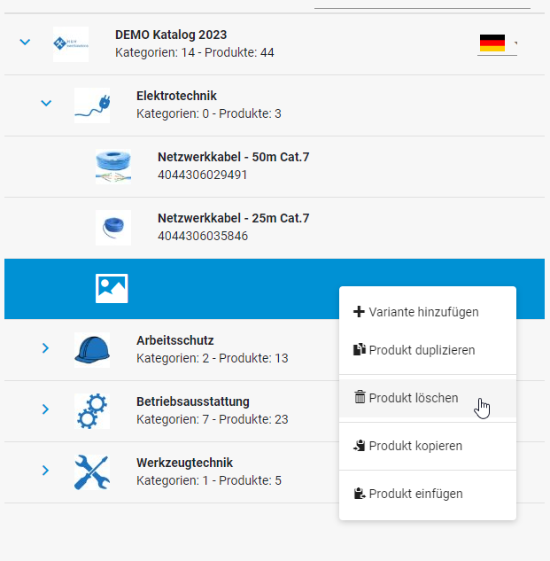Click text Kategorien: 2 - Produkte: 13
550x561 pixels.
pyautogui.click(x=213, y=358)
